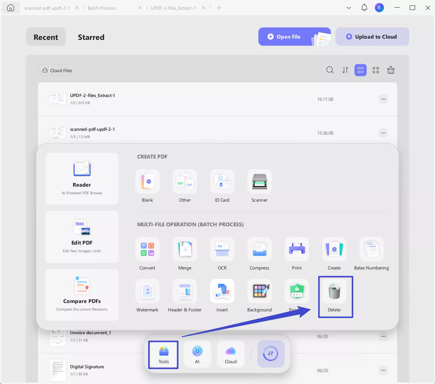Switch to the UPDF-2-files_Extract-1 tab
The height and width of the screenshot is (384, 435).
pos(173,8)
